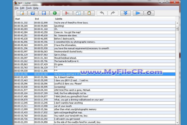The width and height of the screenshot is (187, 125).
Task: Start preview with the blue play icon
Action: click(x=138, y=13)
